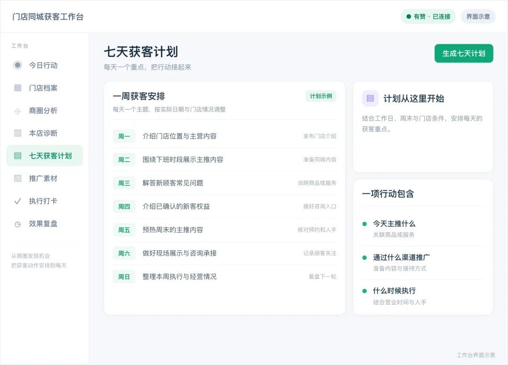Click 介绍门店位置与主营内容 plan text

tap(180, 136)
